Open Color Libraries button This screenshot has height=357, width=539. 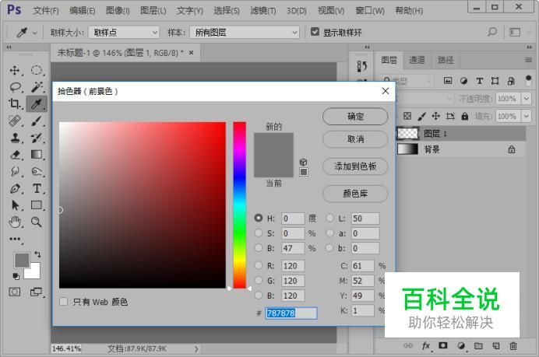(355, 194)
